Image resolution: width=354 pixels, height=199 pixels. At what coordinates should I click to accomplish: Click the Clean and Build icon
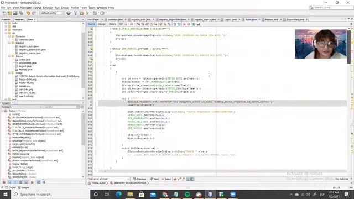tap(81, 13)
